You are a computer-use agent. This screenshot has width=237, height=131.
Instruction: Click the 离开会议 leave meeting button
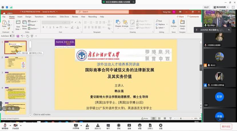pyautogui.click(x=227, y=126)
